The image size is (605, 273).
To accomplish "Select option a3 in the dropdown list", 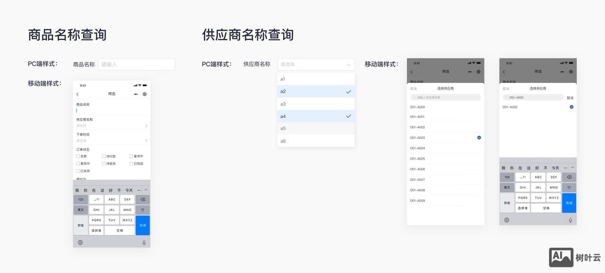I will click(315, 104).
